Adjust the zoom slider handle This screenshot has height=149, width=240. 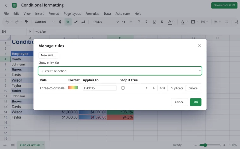pos(205,145)
